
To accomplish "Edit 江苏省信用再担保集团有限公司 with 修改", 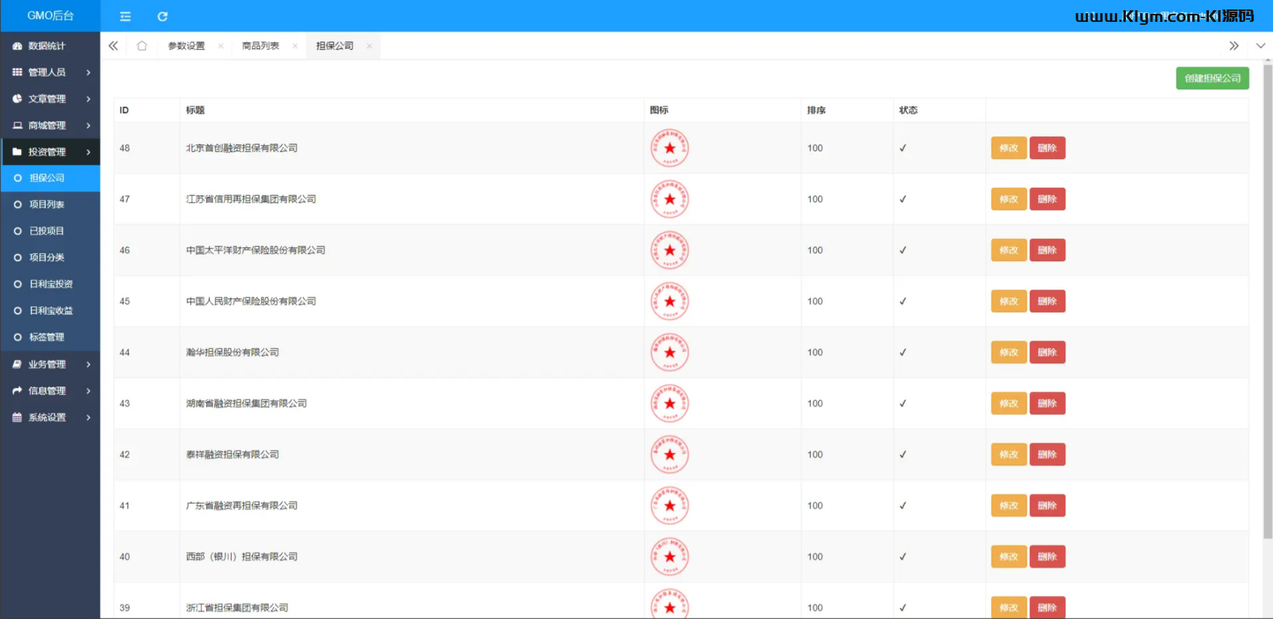I will tap(1008, 199).
